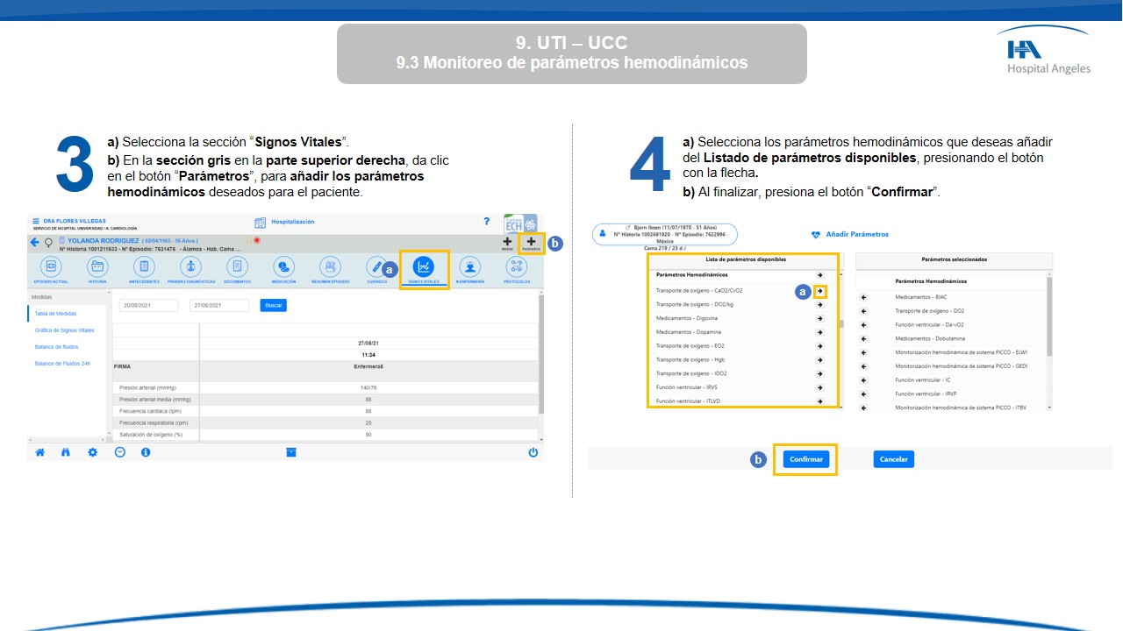Click the Buscar button
The height and width of the screenshot is (631, 1123).
tap(274, 305)
